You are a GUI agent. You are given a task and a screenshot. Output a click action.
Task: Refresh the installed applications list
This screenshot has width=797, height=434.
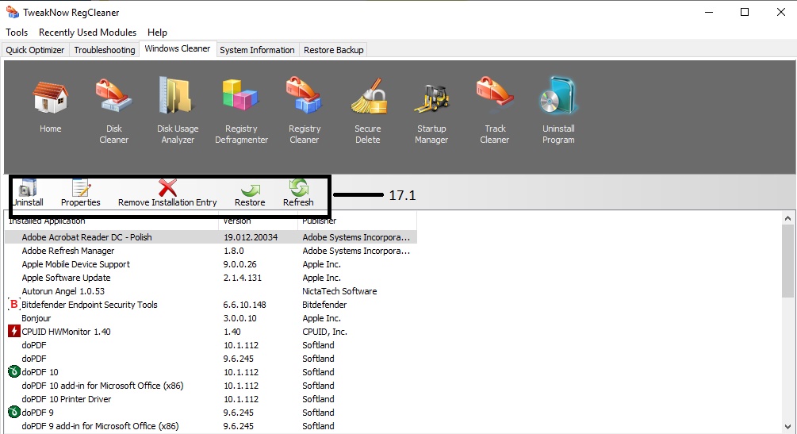pyautogui.click(x=298, y=194)
